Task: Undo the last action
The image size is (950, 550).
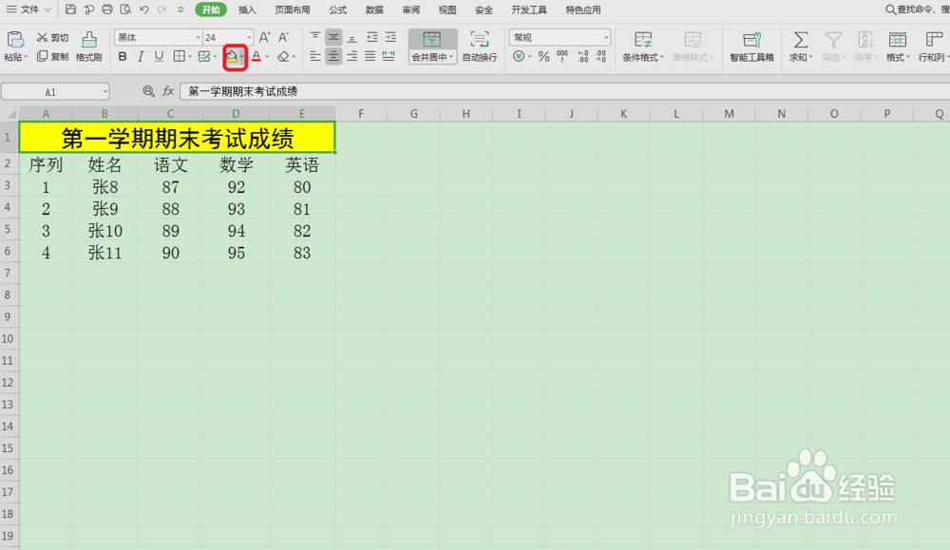Action: [x=144, y=9]
